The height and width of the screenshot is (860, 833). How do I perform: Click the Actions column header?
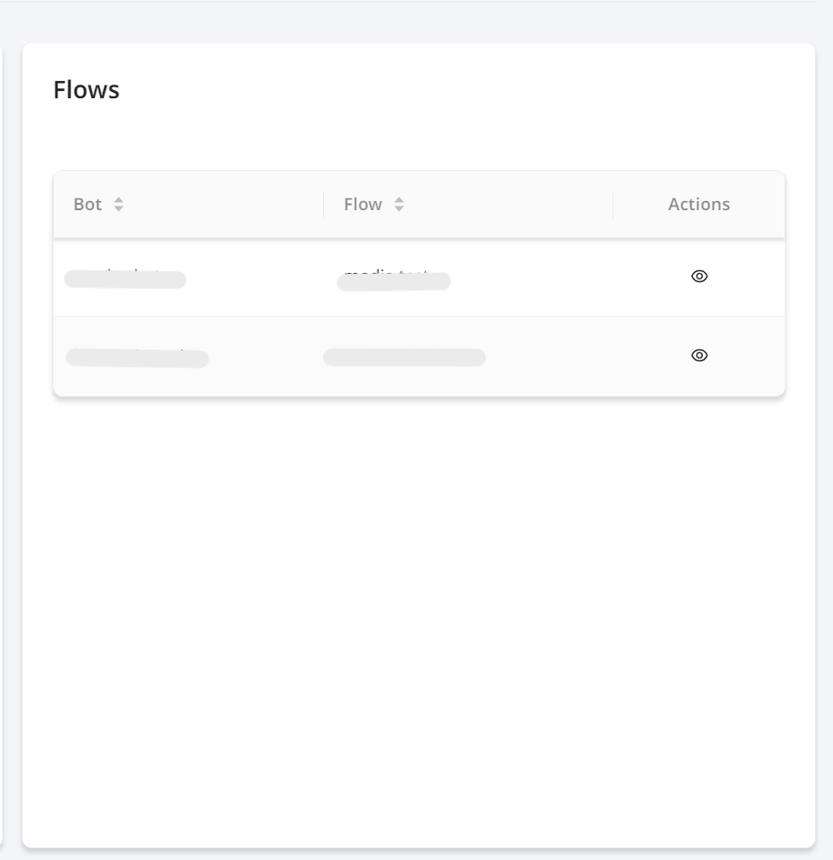pos(698,204)
